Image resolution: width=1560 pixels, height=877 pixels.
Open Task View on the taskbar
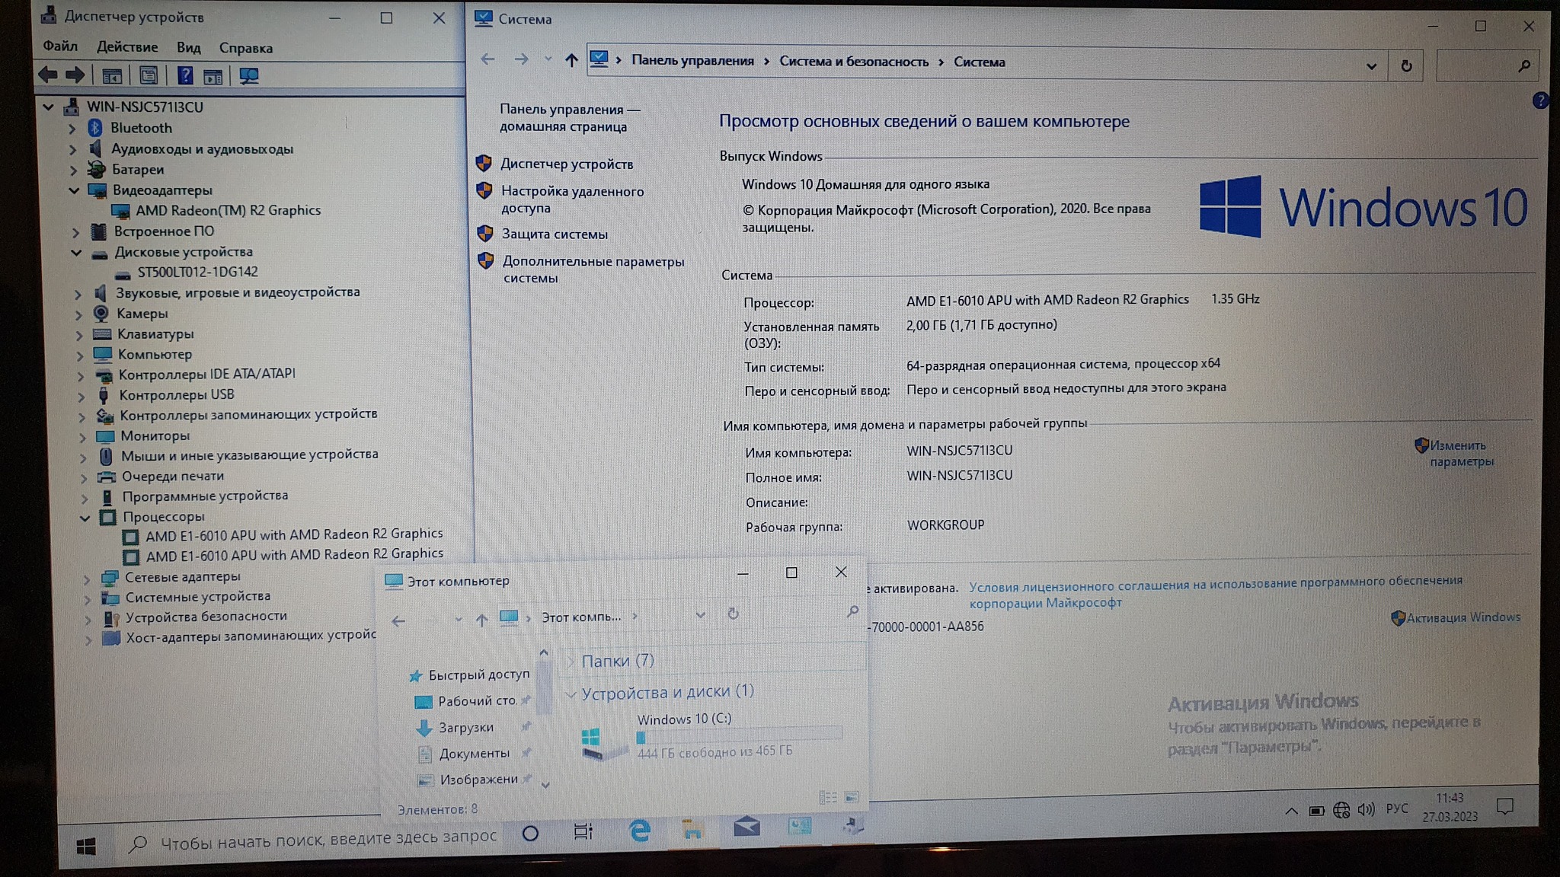(583, 831)
